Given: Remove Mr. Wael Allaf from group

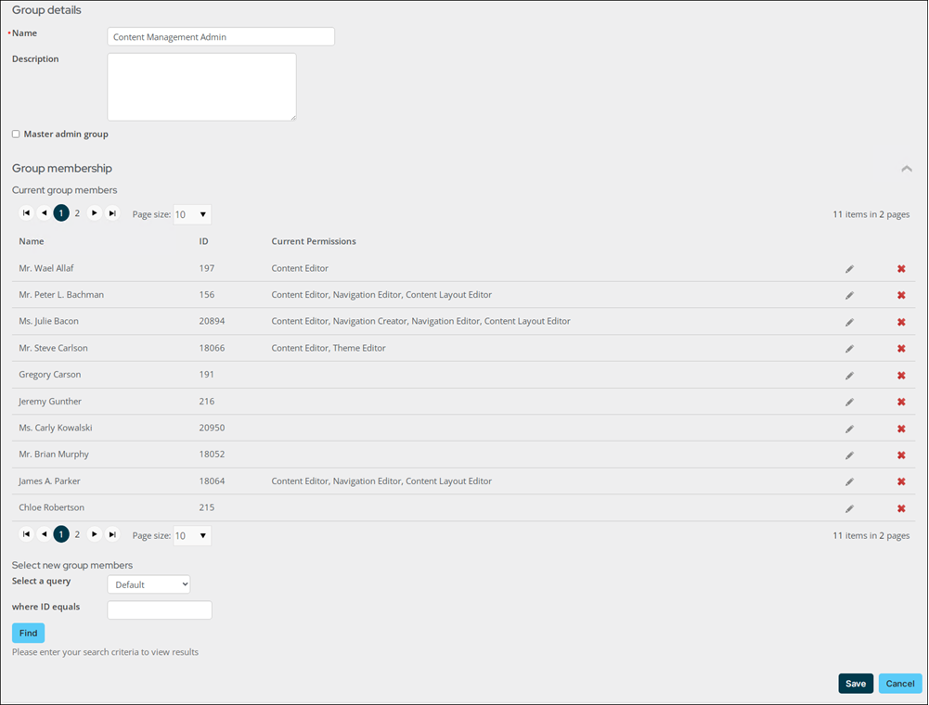Looking at the screenshot, I should click(x=901, y=269).
